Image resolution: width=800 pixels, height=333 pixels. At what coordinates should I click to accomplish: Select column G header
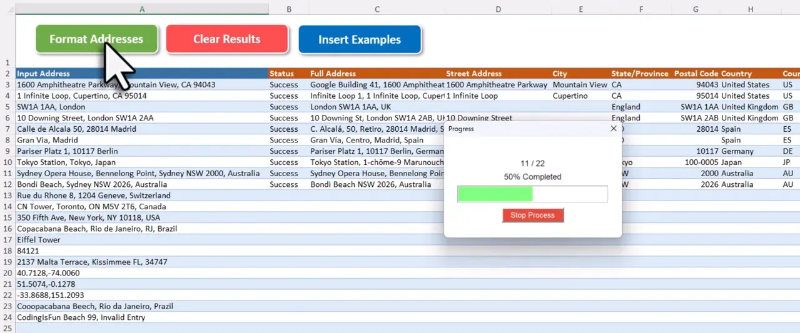696,9
